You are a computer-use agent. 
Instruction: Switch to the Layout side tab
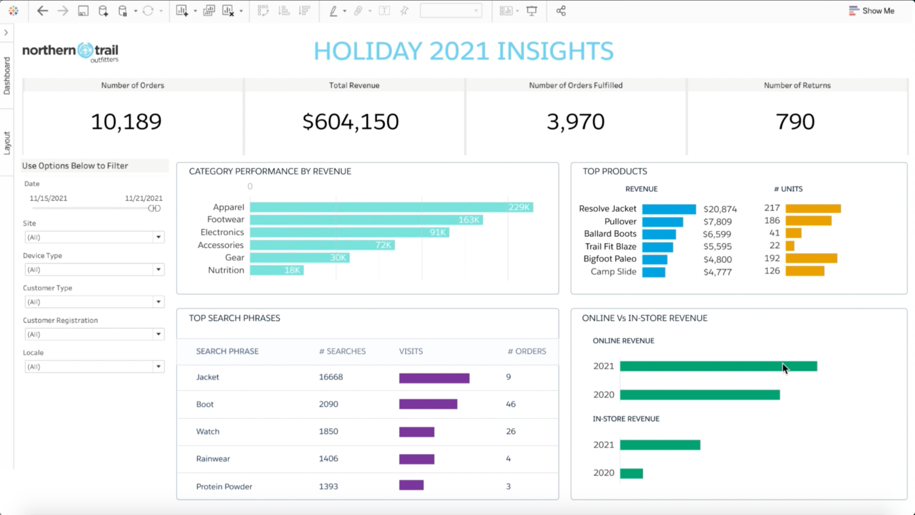pyautogui.click(x=7, y=143)
